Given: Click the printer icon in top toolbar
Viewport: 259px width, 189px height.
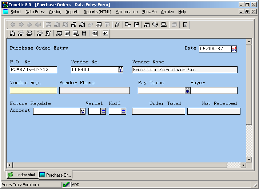Looking at the screenshot, I should pyautogui.click(x=164, y=25).
